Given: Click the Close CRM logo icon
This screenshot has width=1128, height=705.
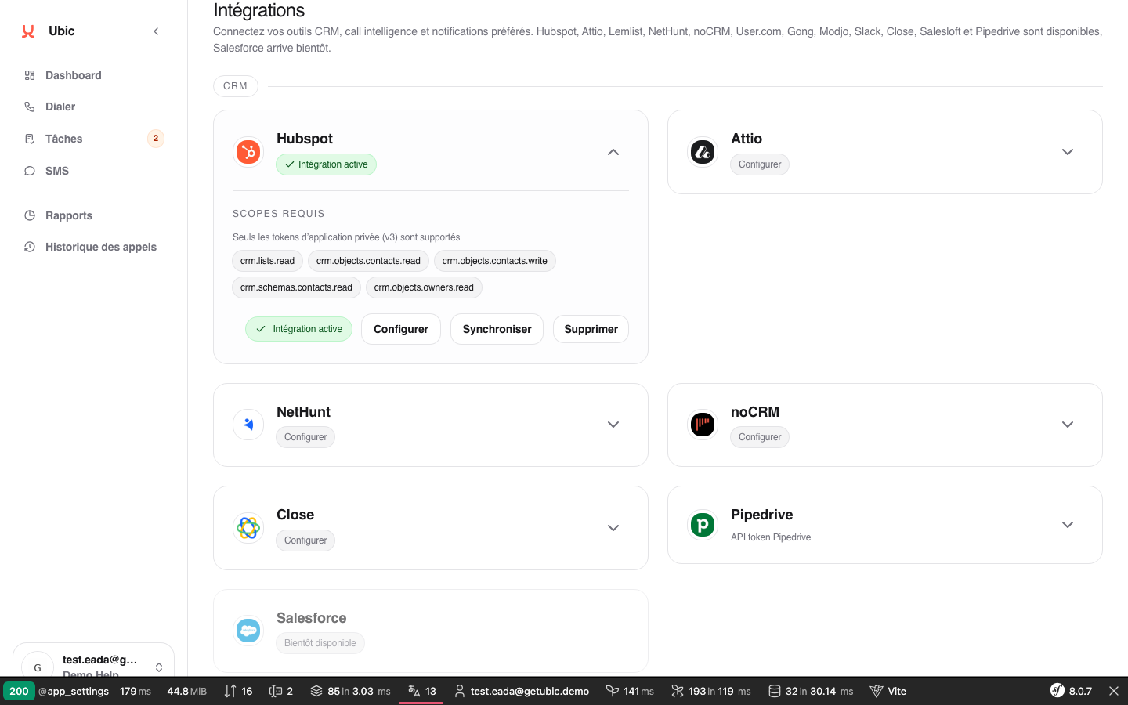Looking at the screenshot, I should coord(248,528).
